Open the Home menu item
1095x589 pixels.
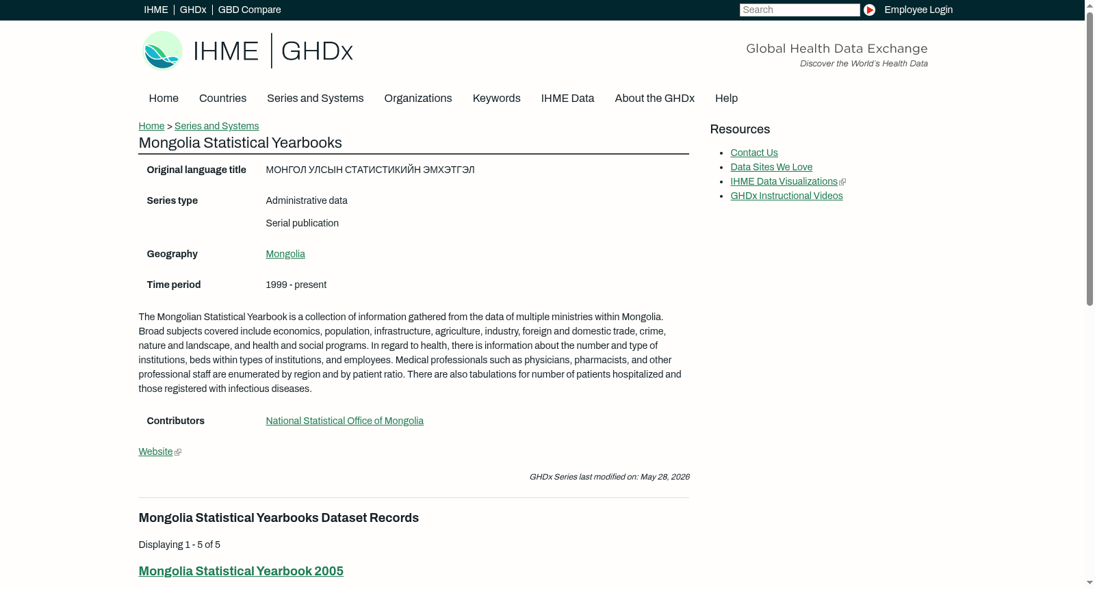[164, 99]
